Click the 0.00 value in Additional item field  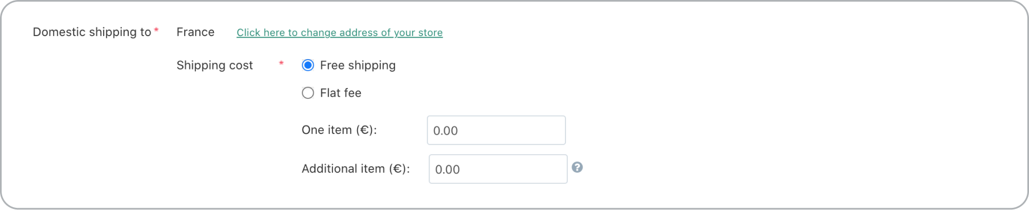click(448, 170)
